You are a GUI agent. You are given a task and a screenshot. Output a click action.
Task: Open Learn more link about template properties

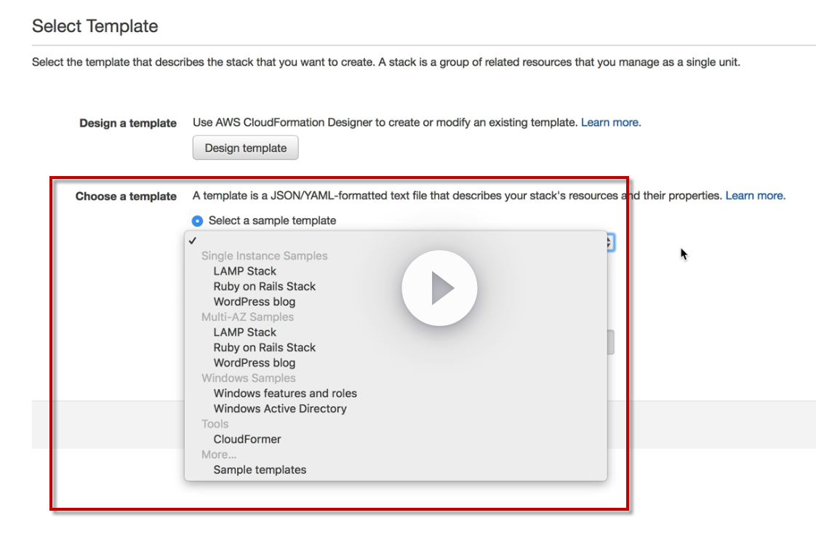click(755, 195)
